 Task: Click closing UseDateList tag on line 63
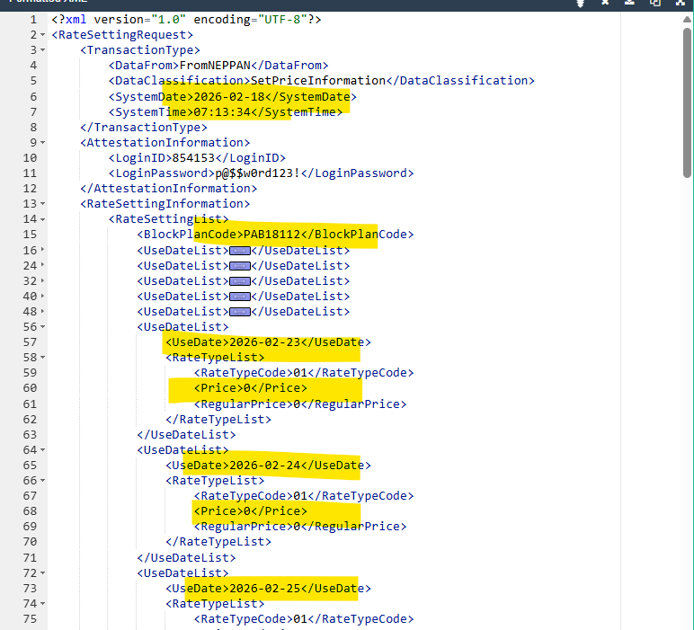[x=186, y=434]
